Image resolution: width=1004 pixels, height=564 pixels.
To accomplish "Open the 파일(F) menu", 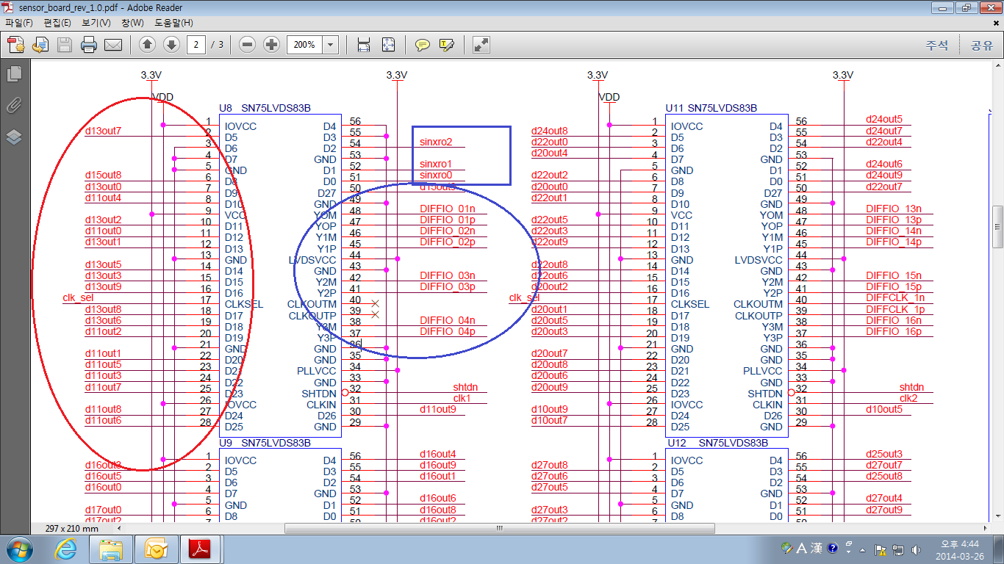I will pos(19,23).
